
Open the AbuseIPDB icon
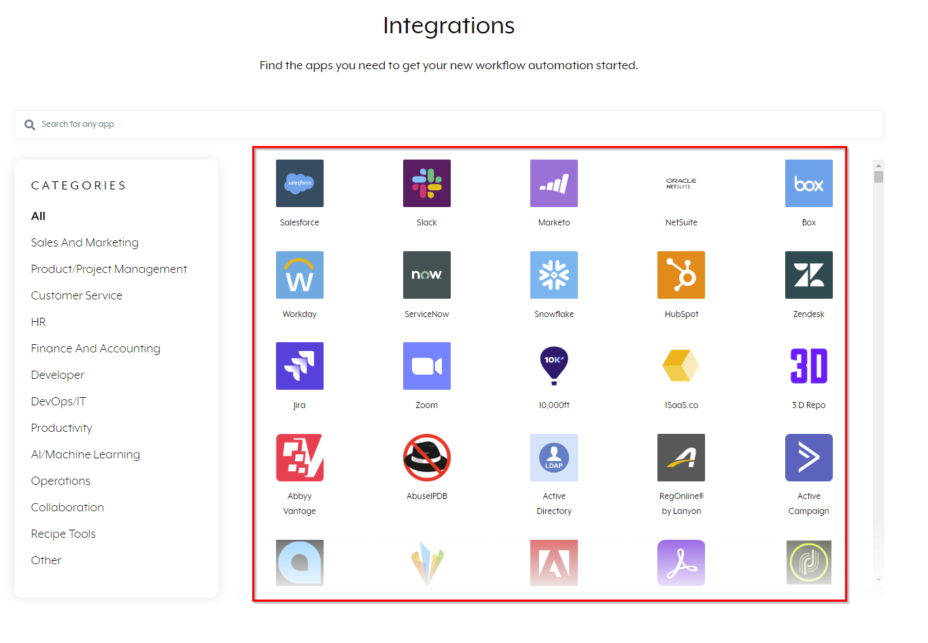tap(426, 458)
